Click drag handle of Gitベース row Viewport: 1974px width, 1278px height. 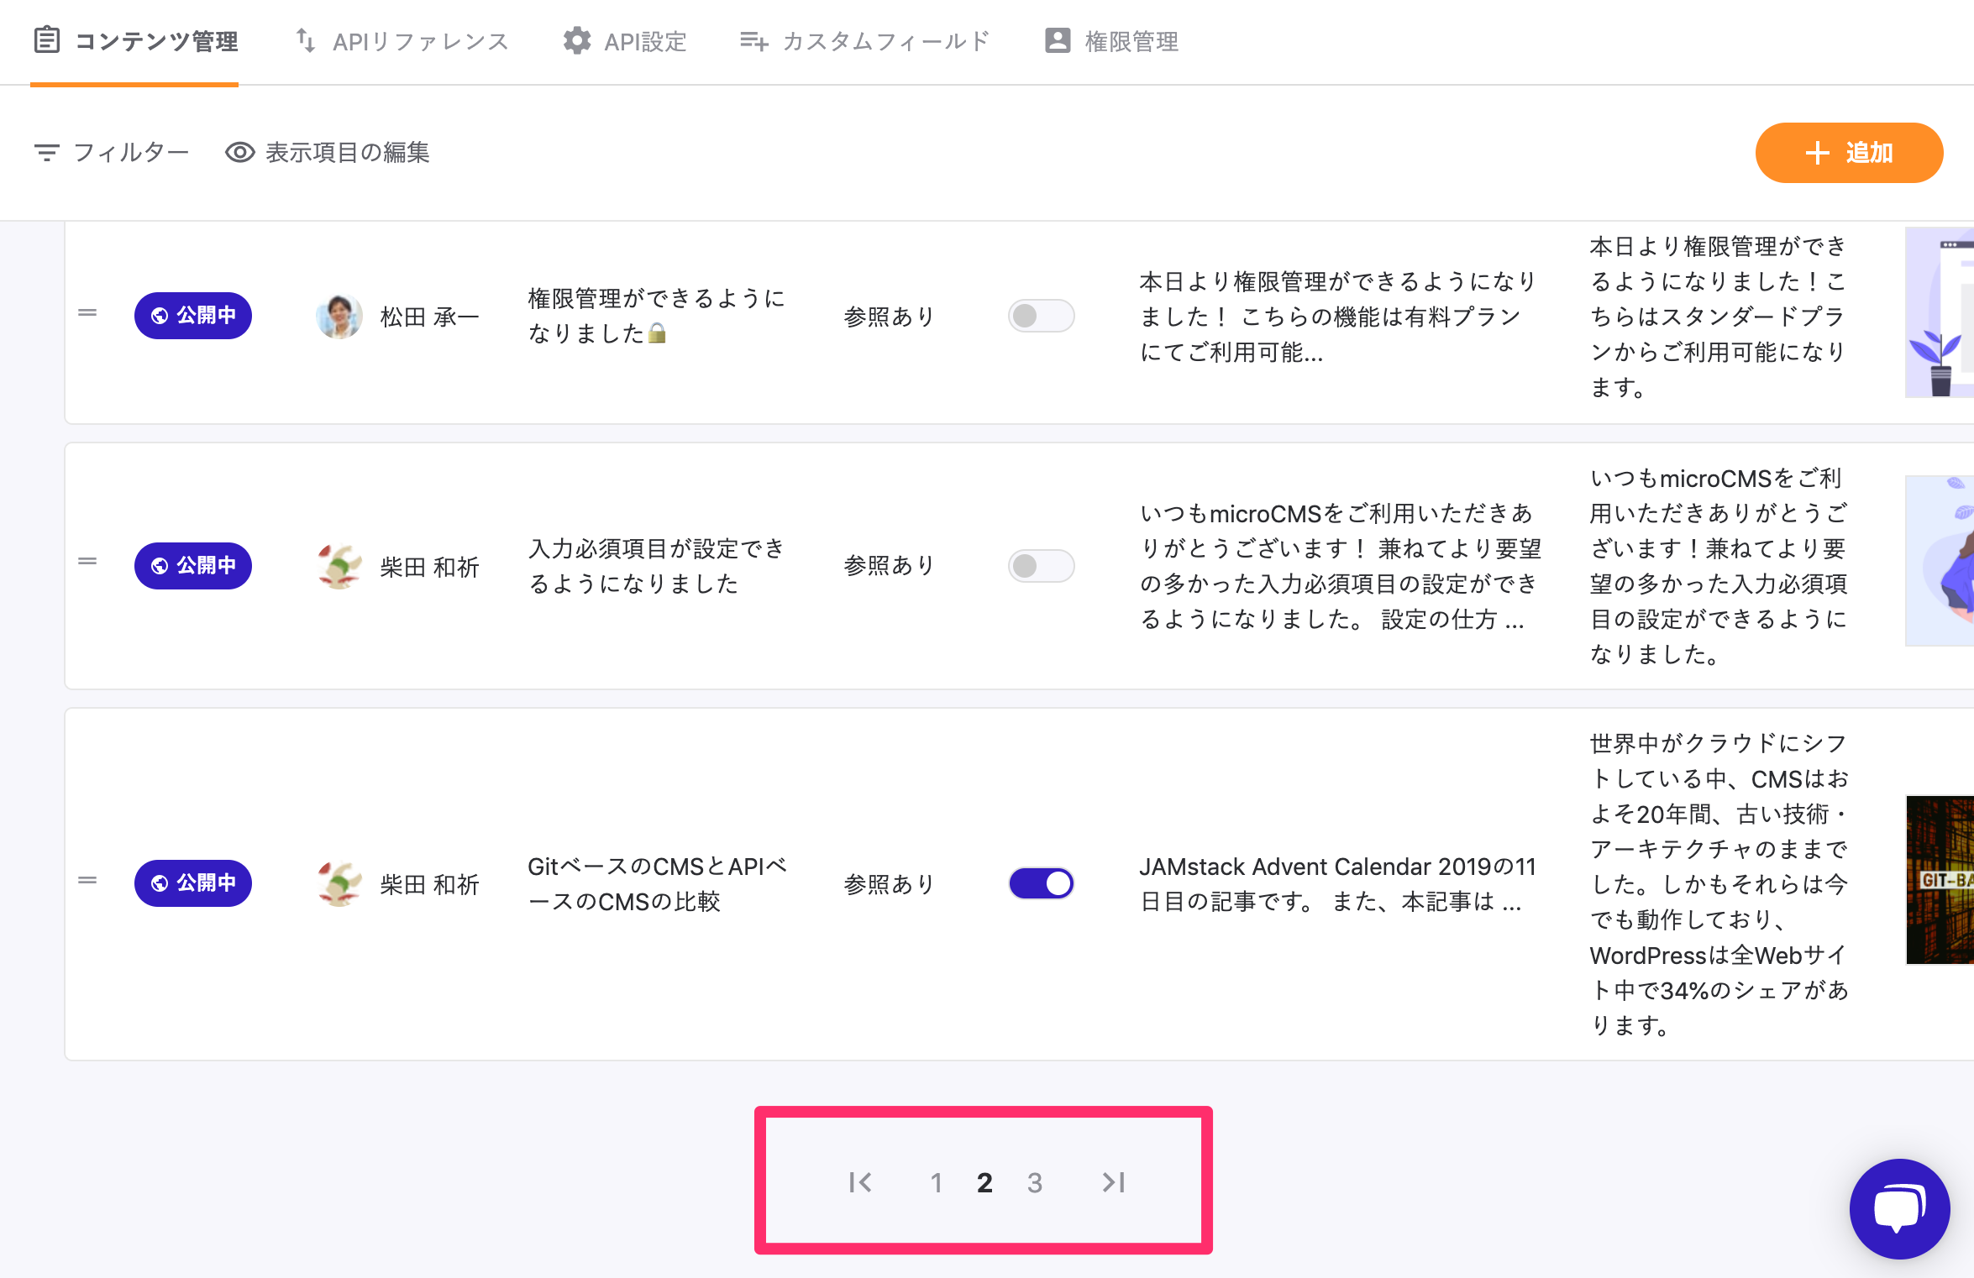click(x=87, y=881)
